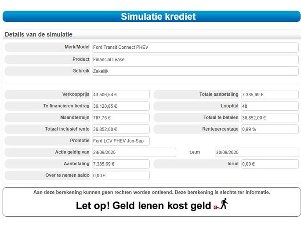Click the Merk/Model field with Ford Transit

tap(195, 47)
